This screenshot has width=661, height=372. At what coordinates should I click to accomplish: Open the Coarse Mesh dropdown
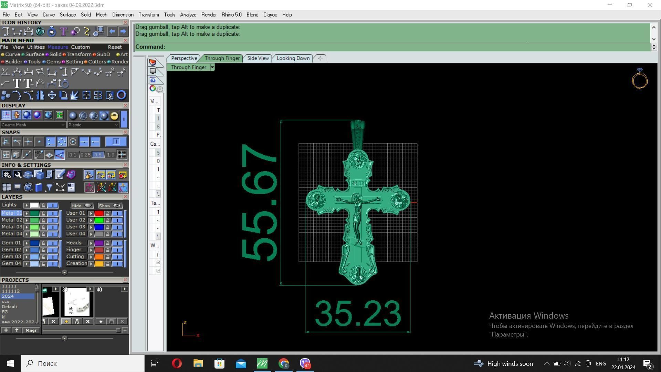33,125
